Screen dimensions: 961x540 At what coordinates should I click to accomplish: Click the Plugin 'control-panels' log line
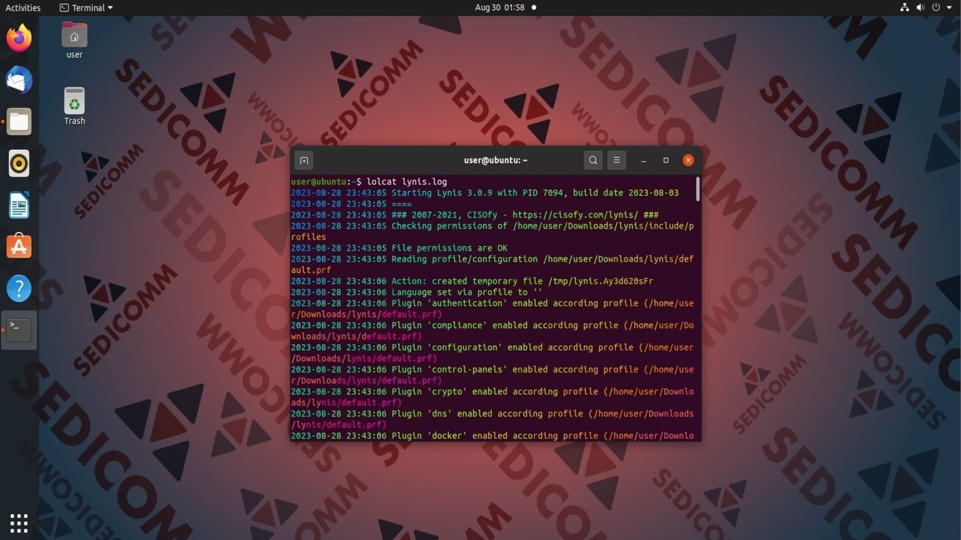492,374
